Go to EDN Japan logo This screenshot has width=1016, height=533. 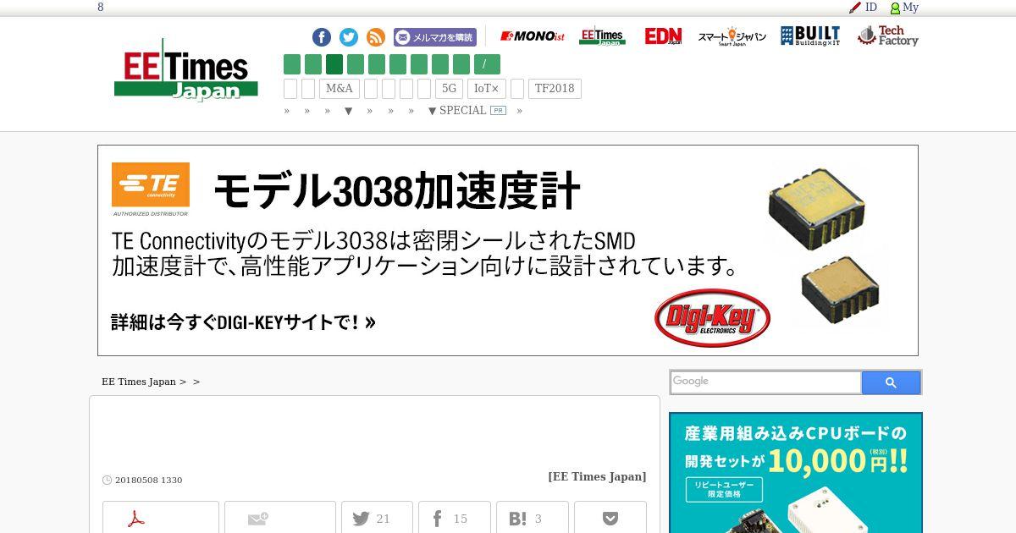click(x=663, y=36)
